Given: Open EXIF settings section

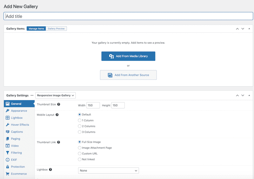Looking at the screenshot, I should 19,160.
